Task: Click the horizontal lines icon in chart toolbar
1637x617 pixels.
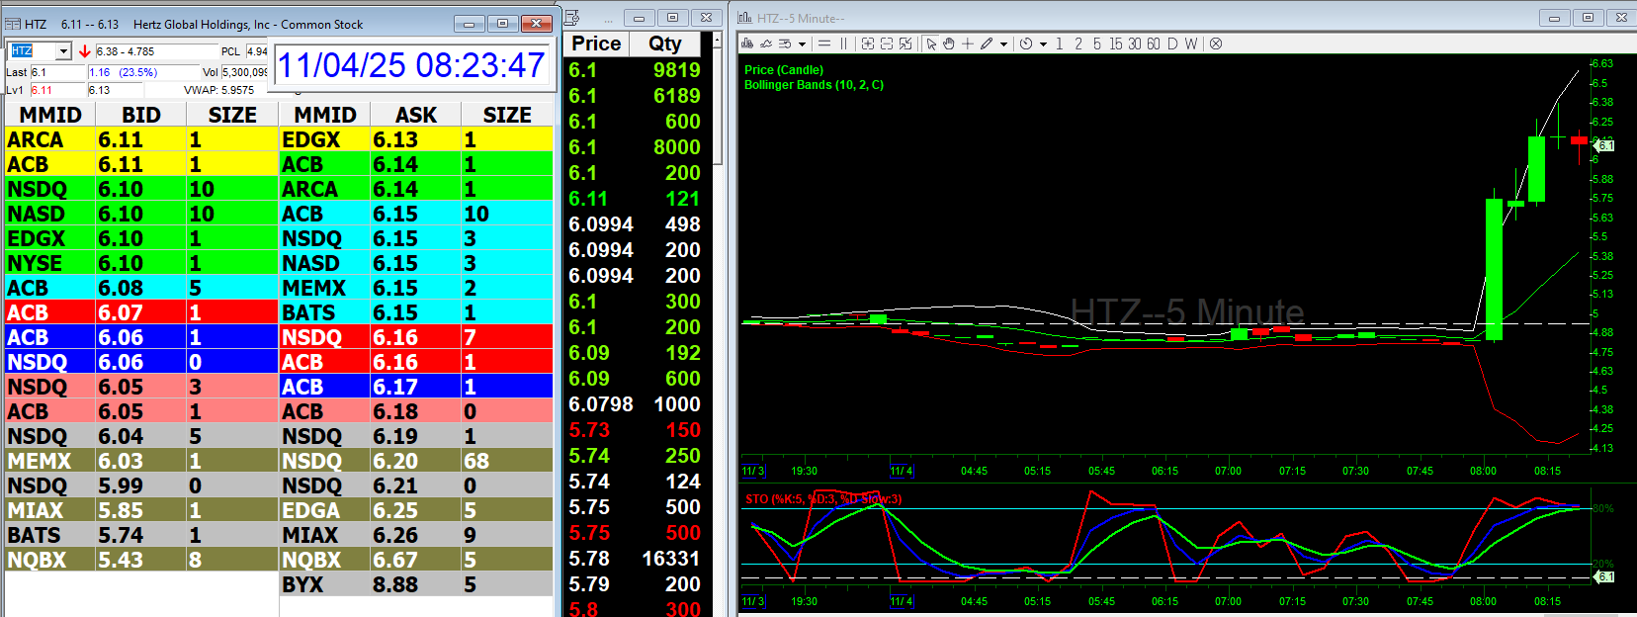Action: 824,44
